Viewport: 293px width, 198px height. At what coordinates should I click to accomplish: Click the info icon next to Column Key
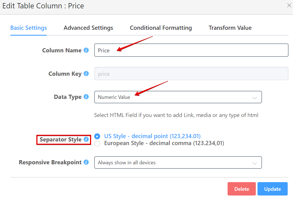pyautogui.click(x=86, y=74)
